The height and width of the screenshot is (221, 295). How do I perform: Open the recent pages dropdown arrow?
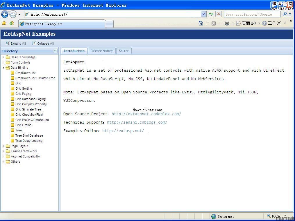click(19, 14)
